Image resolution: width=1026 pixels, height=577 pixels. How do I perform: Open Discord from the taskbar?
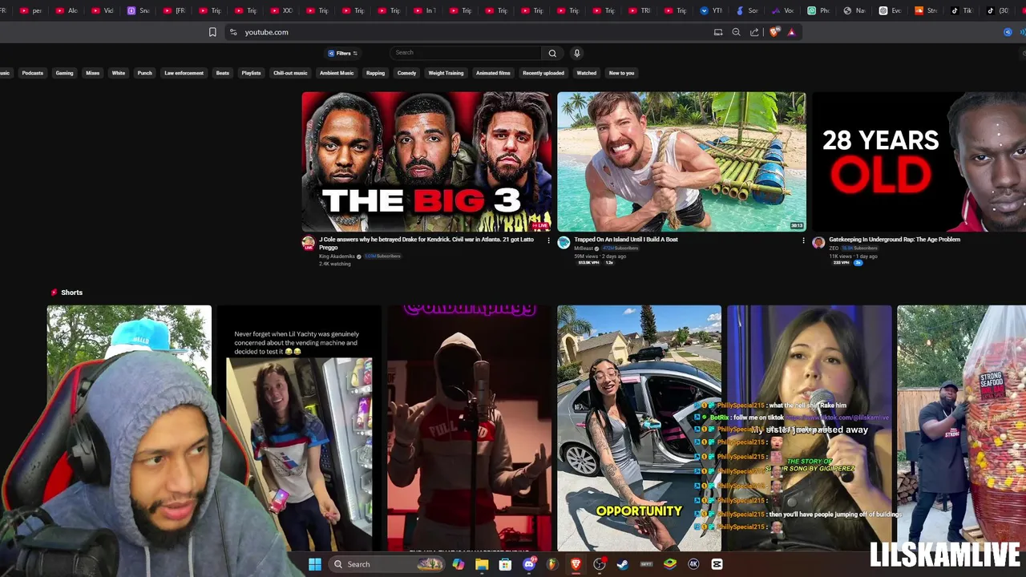529,564
